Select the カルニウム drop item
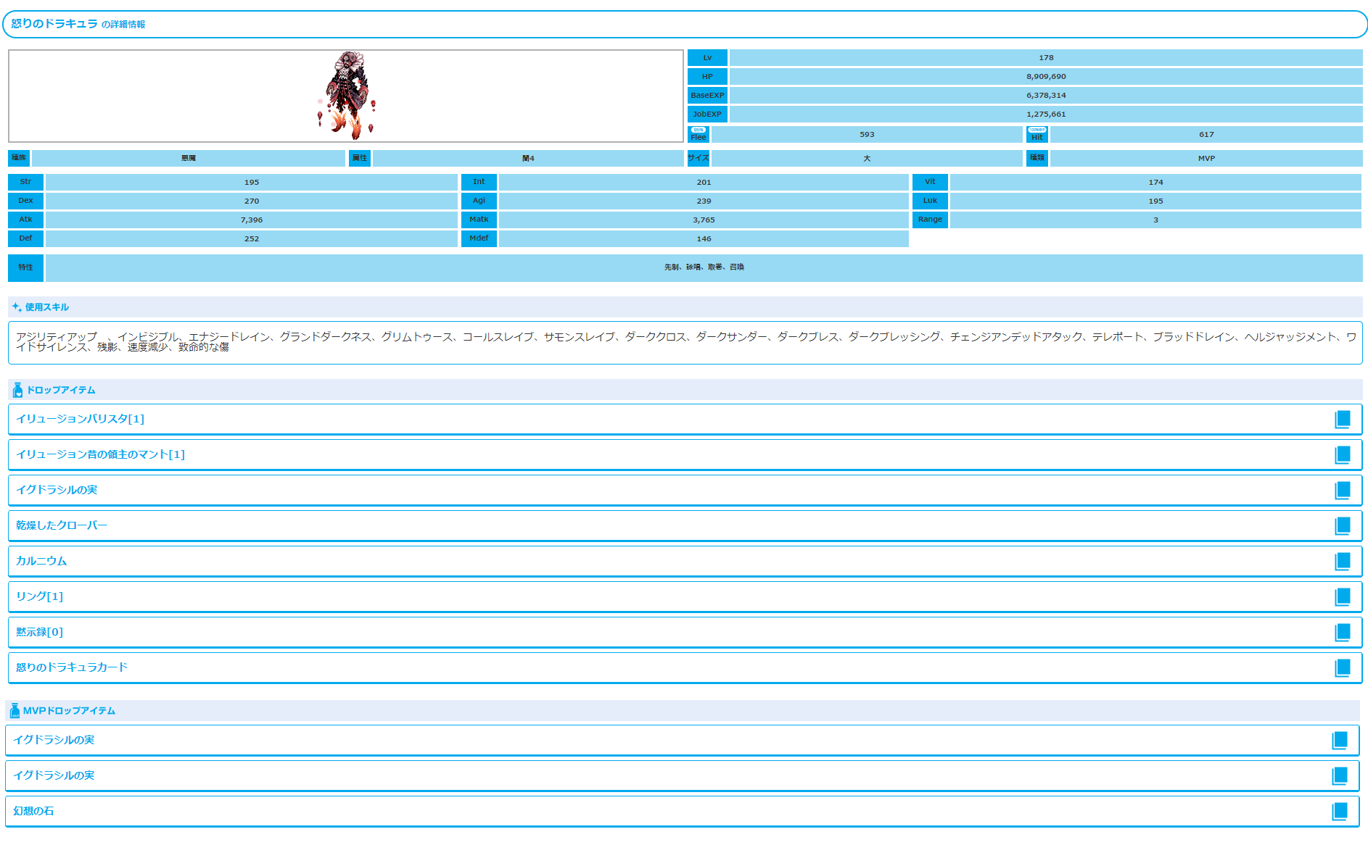 [x=41, y=561]
